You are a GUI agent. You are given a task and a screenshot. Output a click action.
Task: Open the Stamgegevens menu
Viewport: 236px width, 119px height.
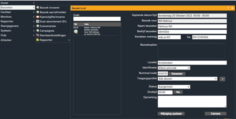tap(17, 26)
